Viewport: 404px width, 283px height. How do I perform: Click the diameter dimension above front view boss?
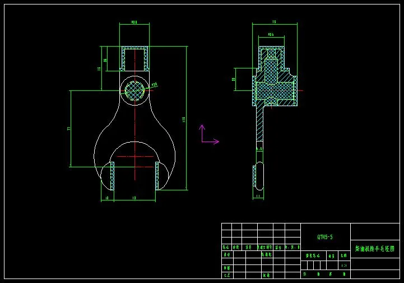click(134, 22)
